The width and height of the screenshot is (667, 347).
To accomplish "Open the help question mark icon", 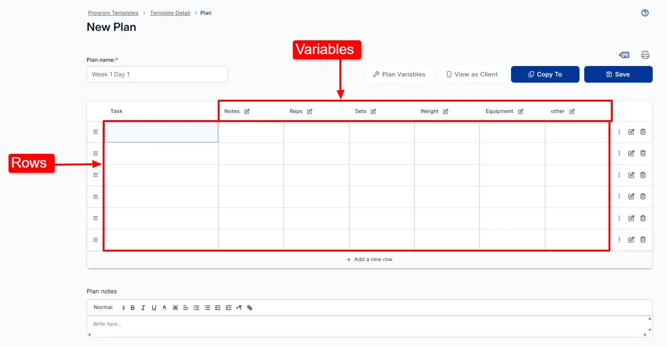I will point(645,13).
